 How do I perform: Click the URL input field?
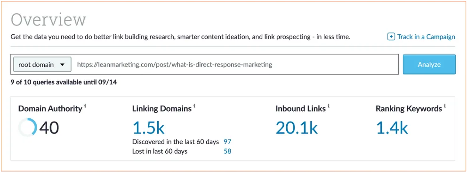(235, 65)
